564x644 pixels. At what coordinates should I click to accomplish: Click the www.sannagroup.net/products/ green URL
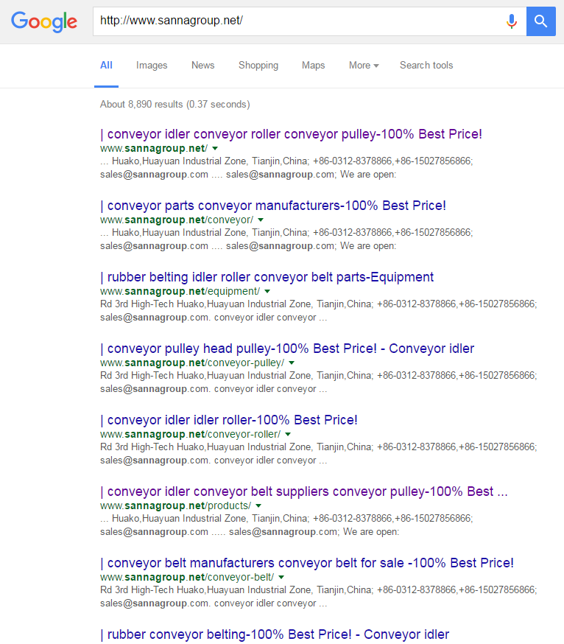tap(175, 505)
